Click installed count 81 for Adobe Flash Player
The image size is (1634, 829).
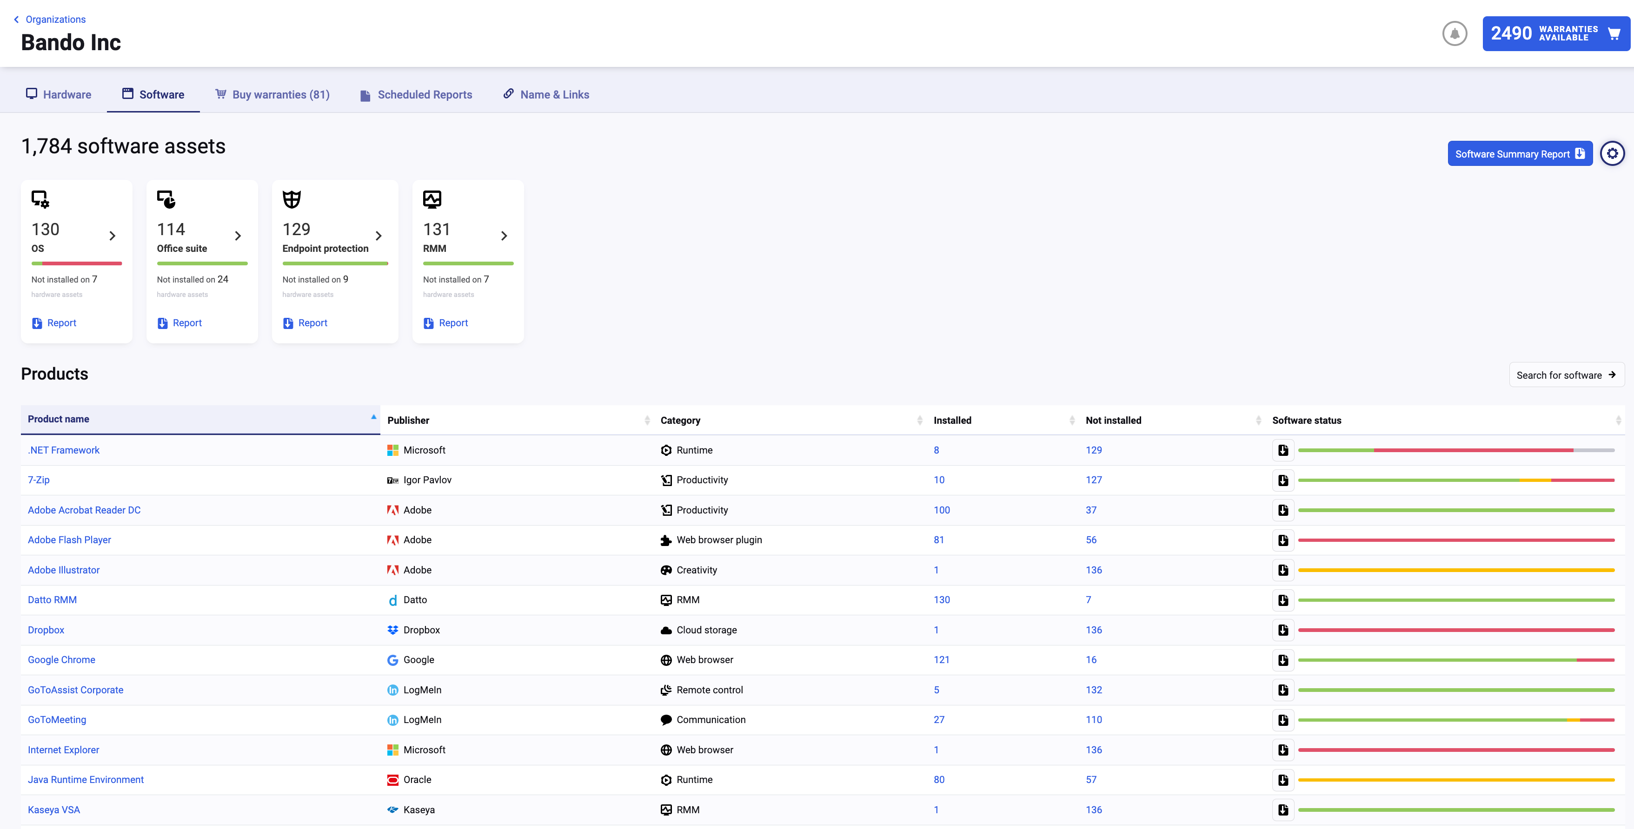tap(939, 540)
